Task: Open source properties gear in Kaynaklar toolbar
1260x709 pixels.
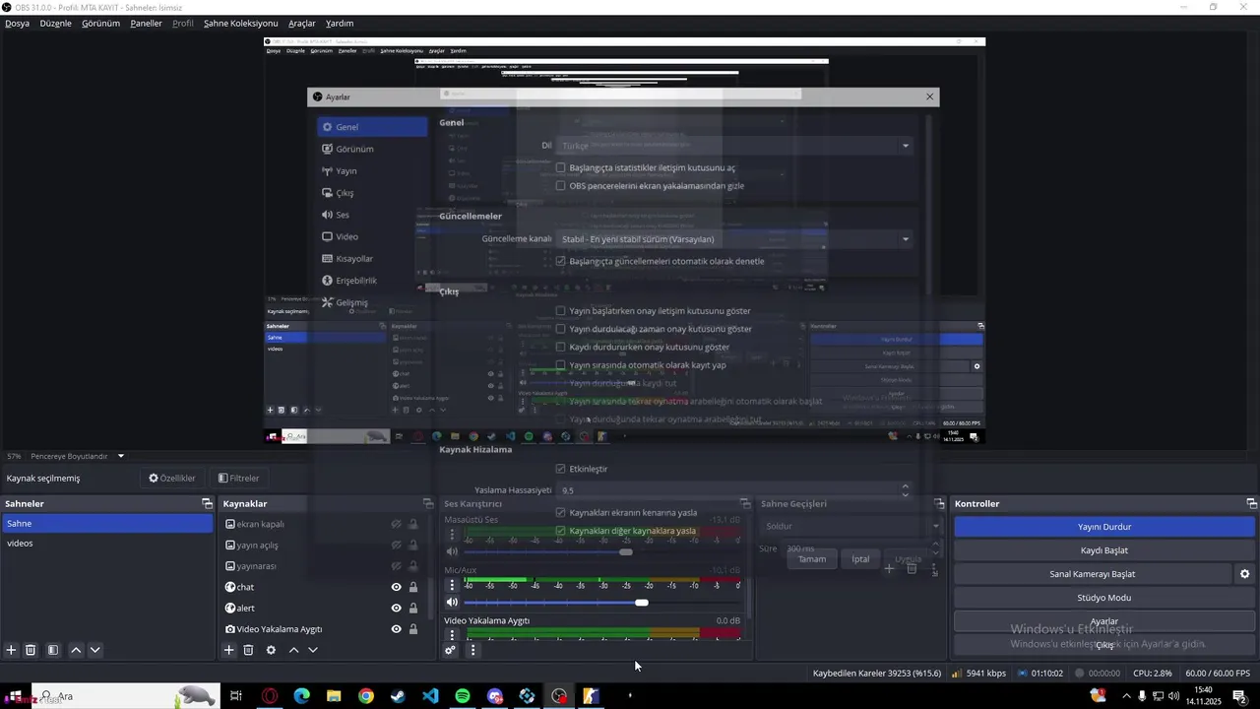Action: 271,650
